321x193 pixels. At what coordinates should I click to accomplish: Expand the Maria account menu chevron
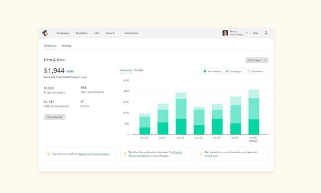point(247,33)
